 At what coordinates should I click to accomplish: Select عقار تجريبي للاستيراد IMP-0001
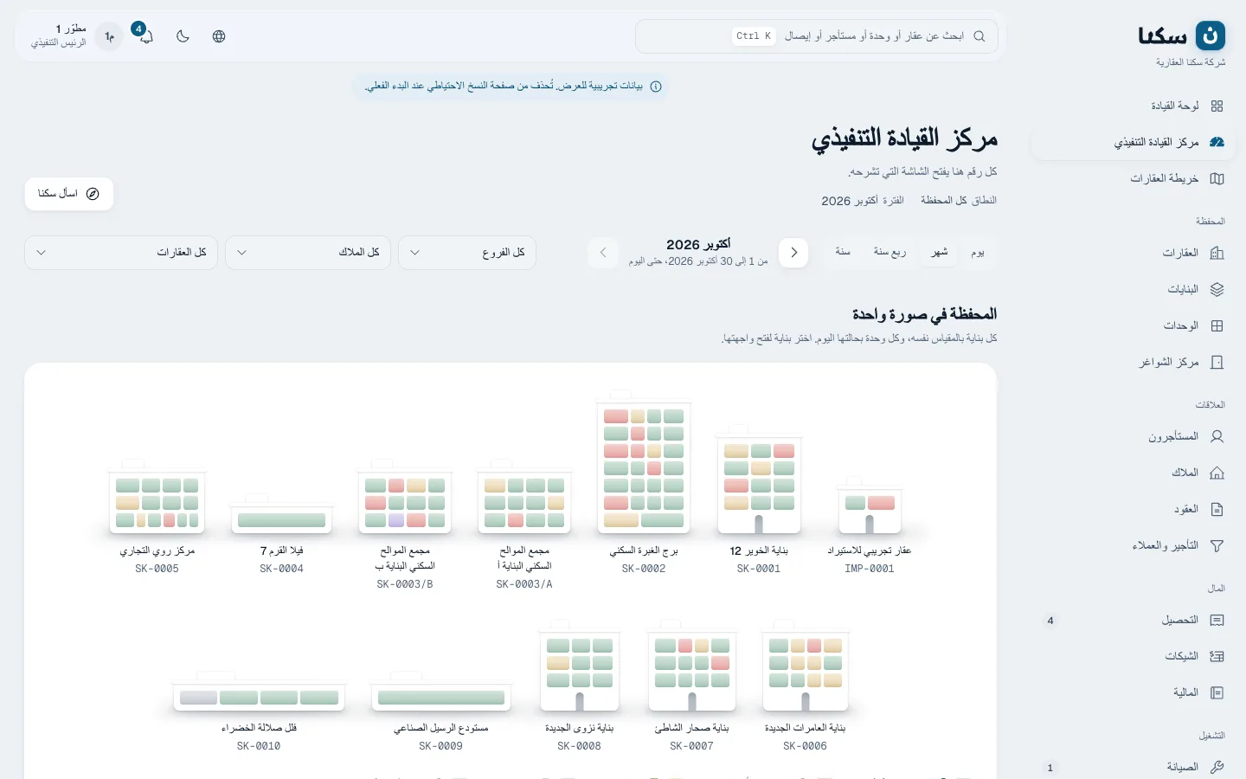pos(869,525)
